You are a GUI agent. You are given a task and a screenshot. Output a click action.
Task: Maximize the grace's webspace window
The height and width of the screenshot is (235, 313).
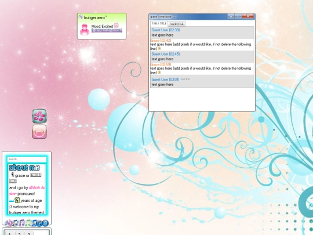coord(238,16)
